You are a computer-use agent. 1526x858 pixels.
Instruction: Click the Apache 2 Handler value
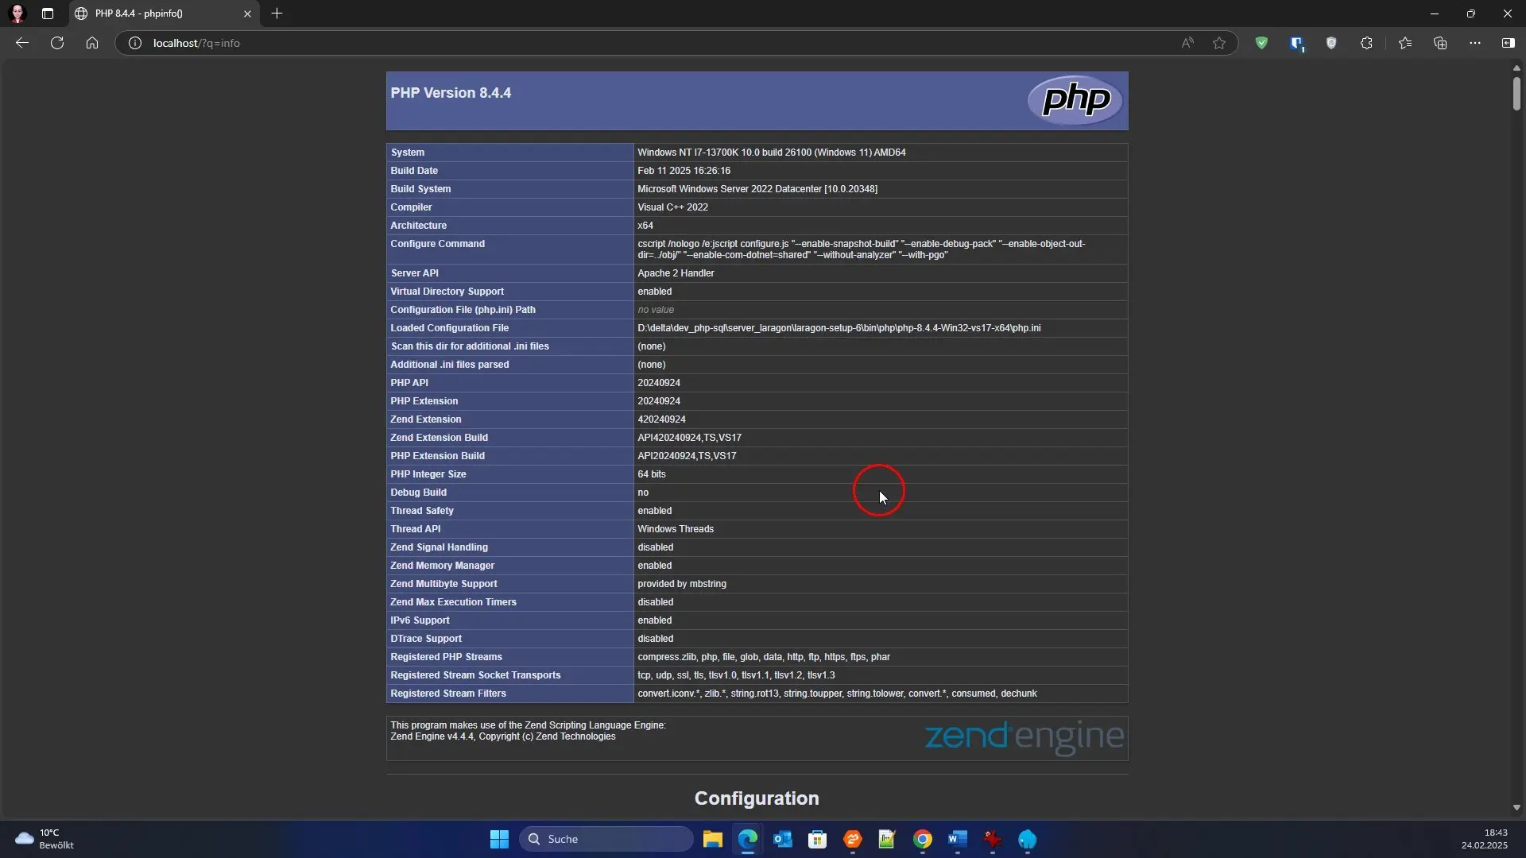coord(676,273)
